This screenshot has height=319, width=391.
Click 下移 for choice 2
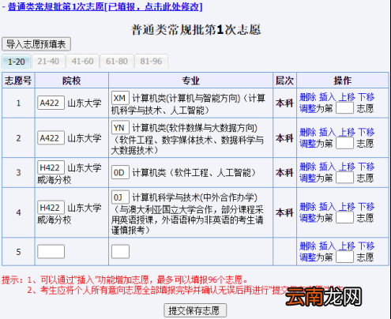coord(367,132)
